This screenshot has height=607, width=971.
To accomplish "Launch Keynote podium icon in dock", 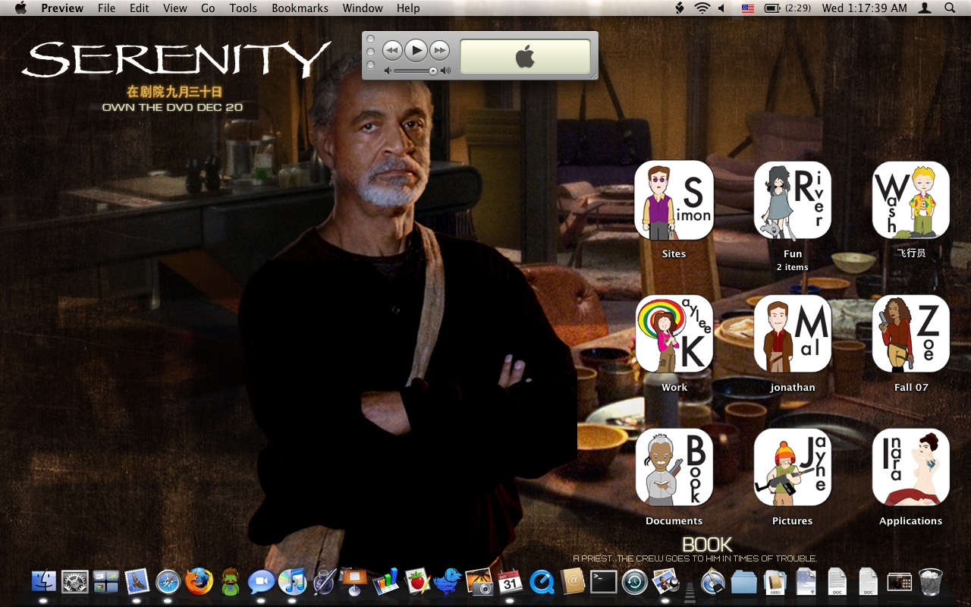I will click(354, 582).
